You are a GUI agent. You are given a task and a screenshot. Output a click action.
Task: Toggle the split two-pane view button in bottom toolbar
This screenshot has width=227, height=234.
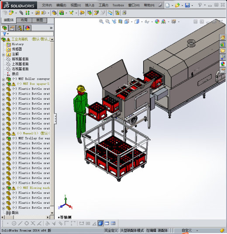click(113, 223)
